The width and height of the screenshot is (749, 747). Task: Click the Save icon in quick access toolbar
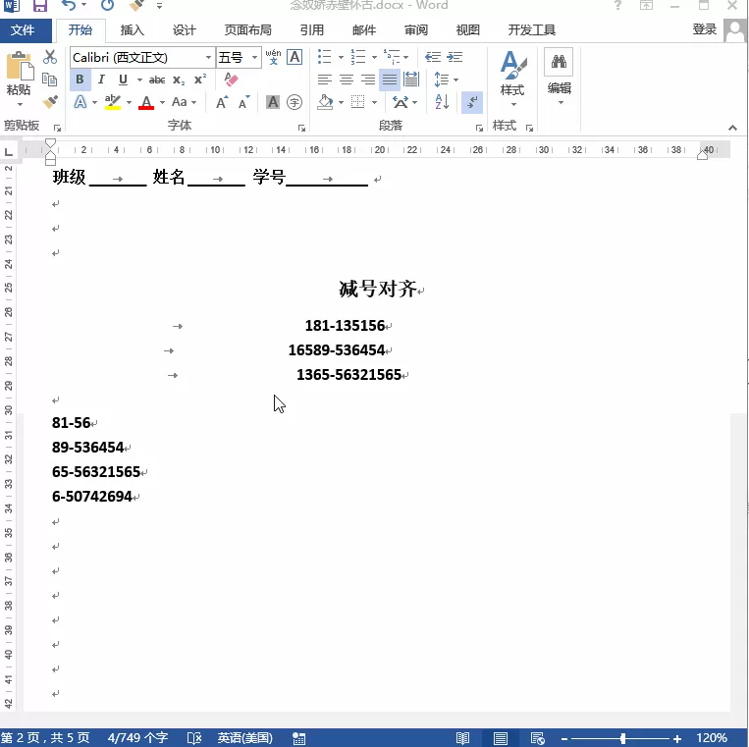click(x=40, y=6)
